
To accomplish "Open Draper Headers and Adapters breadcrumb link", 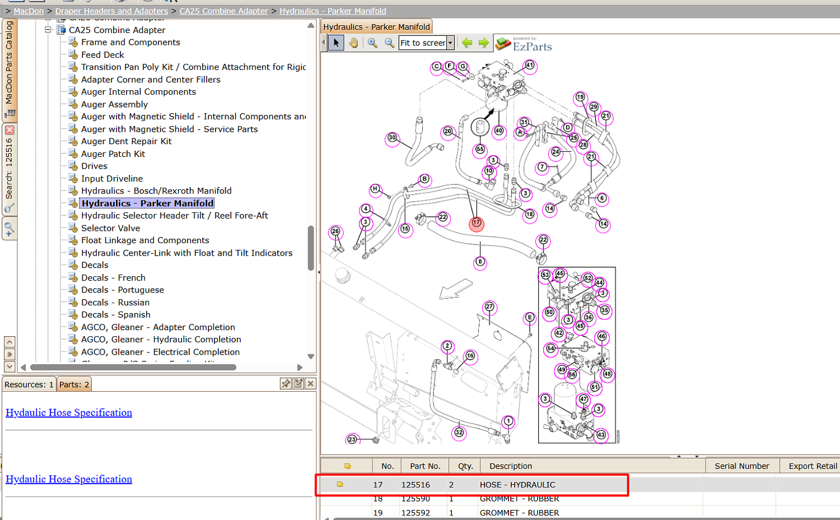I will [111, 11].
